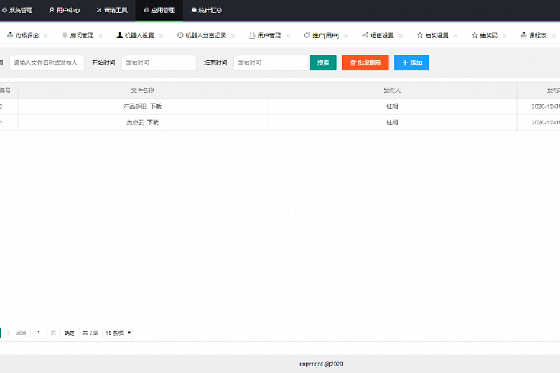Switch to the 抽奖设置 tab
560x373 pixels.
click(x=437, y=35)
